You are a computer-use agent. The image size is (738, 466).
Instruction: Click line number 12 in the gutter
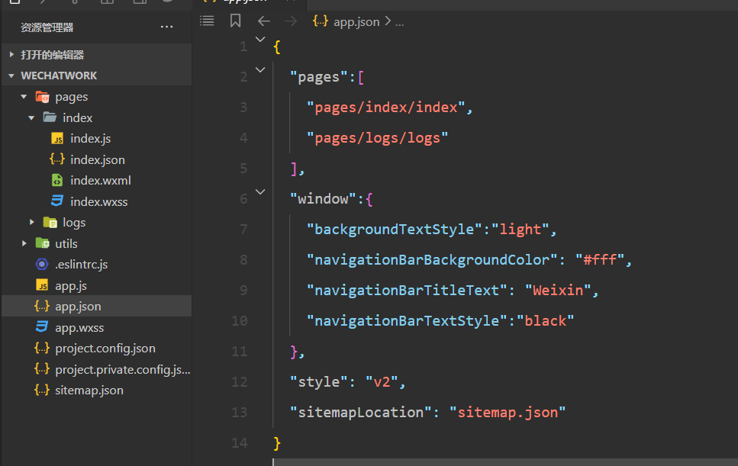click(239, 381)
